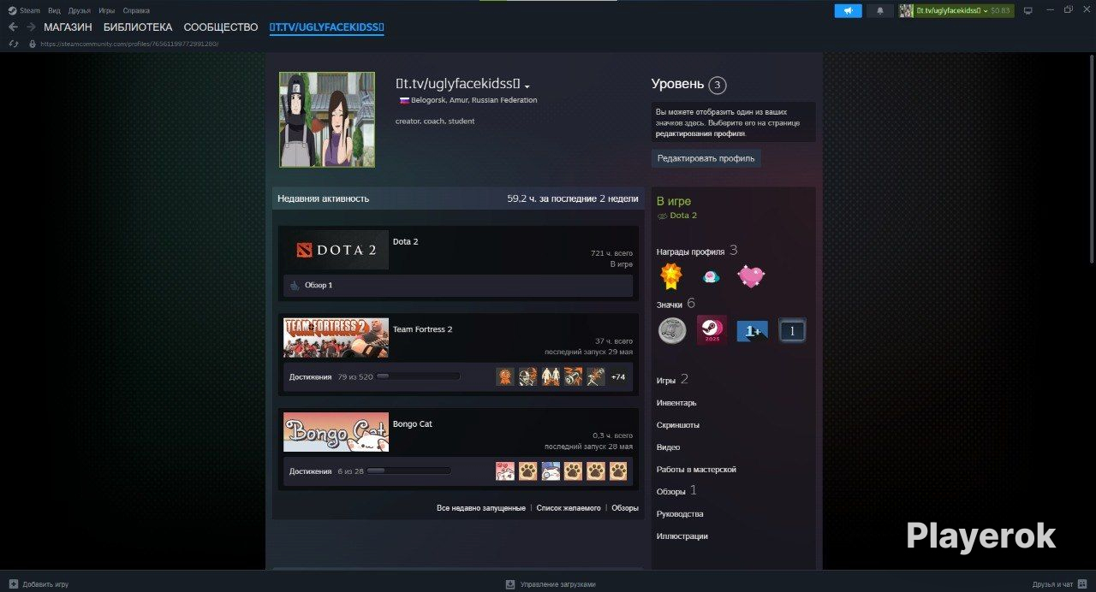Open the Обзоры link below recent activity
Image resolution: width=1096 pixels, height=592 pixels.
click(x=625, y=508)
